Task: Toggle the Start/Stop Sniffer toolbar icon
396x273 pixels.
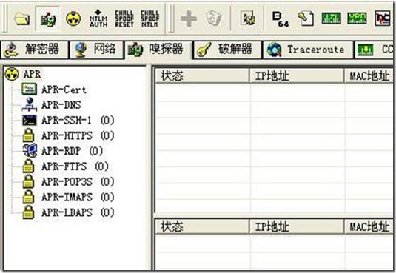Action: 48,18
